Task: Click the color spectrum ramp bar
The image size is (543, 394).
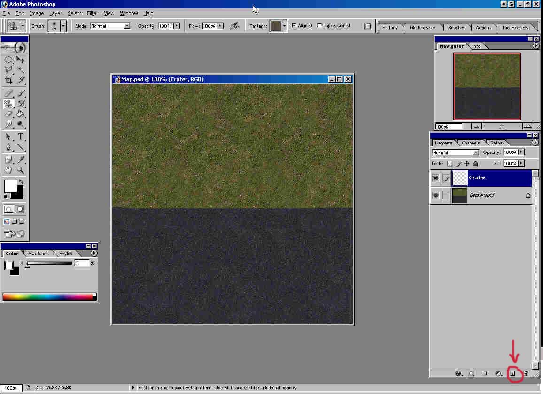Action: coord(47,296)
